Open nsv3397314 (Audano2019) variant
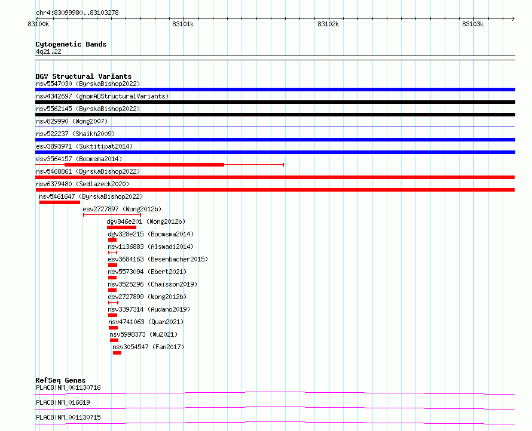Viewport: 532px width, 431px height. (149, 309)
